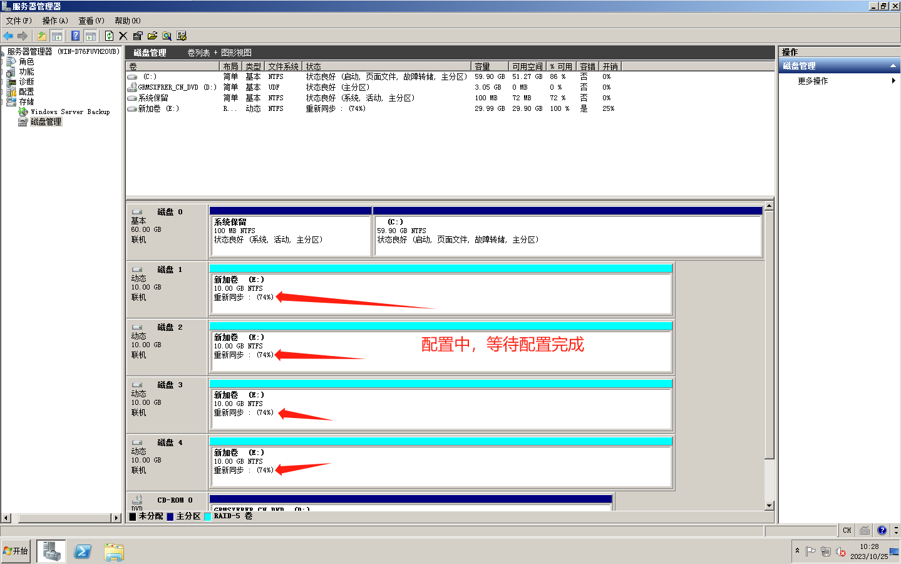The height and width of the screenshot is (564, 901).
Task: Select 诊断 in the console tree
Action: 26,81
